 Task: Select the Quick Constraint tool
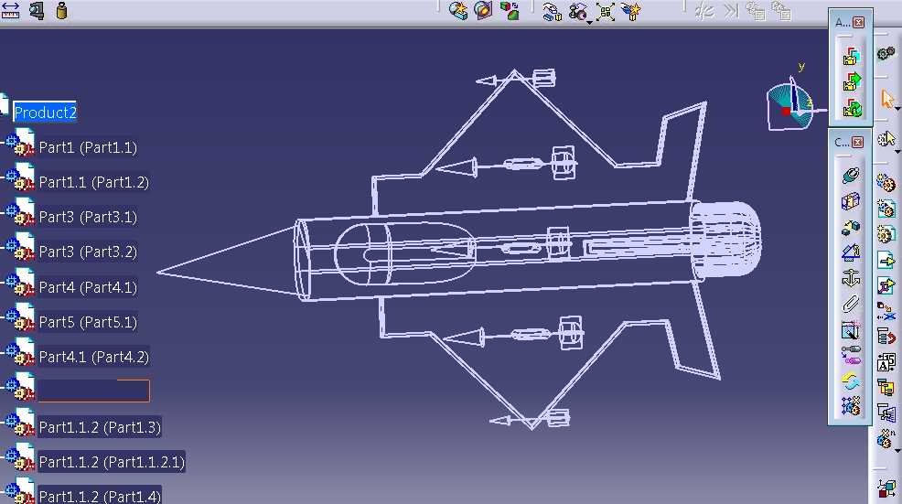coord(850,330)
